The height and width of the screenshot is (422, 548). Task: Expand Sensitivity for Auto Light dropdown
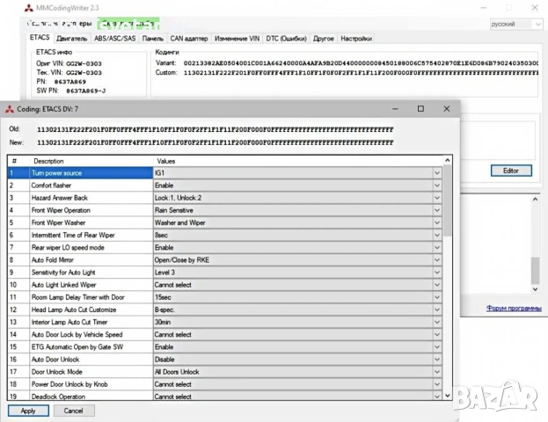437,273
